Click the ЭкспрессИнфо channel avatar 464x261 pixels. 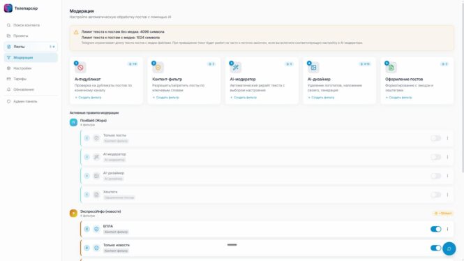[x=73, y=213]
